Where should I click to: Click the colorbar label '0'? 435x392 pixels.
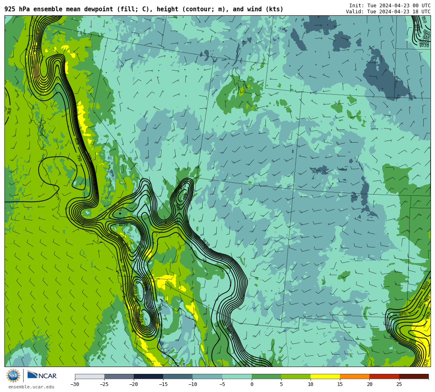click(252, 384)
